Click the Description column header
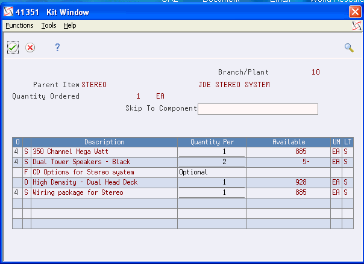364x264 pixels. click(x=104, y=142)
